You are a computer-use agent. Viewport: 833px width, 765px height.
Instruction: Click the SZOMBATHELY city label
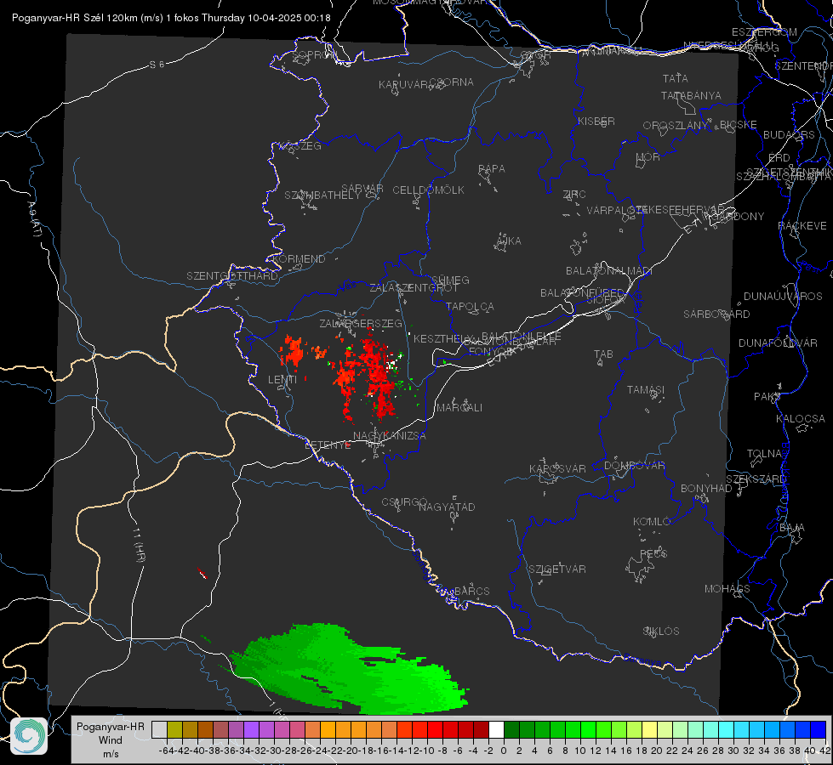tap(322, 195)
